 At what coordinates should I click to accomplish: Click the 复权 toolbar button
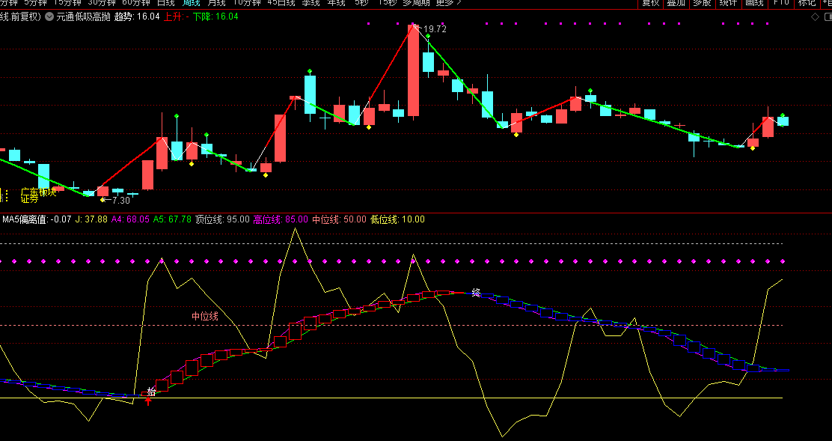tap(650, 3)
